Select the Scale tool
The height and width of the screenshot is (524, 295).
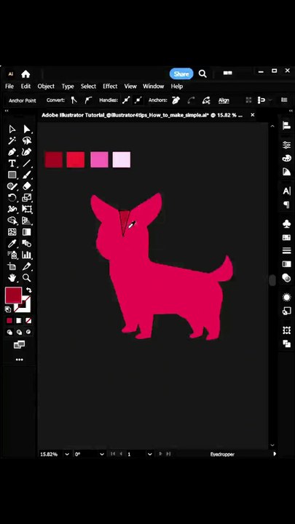click(x=27, y=197)
